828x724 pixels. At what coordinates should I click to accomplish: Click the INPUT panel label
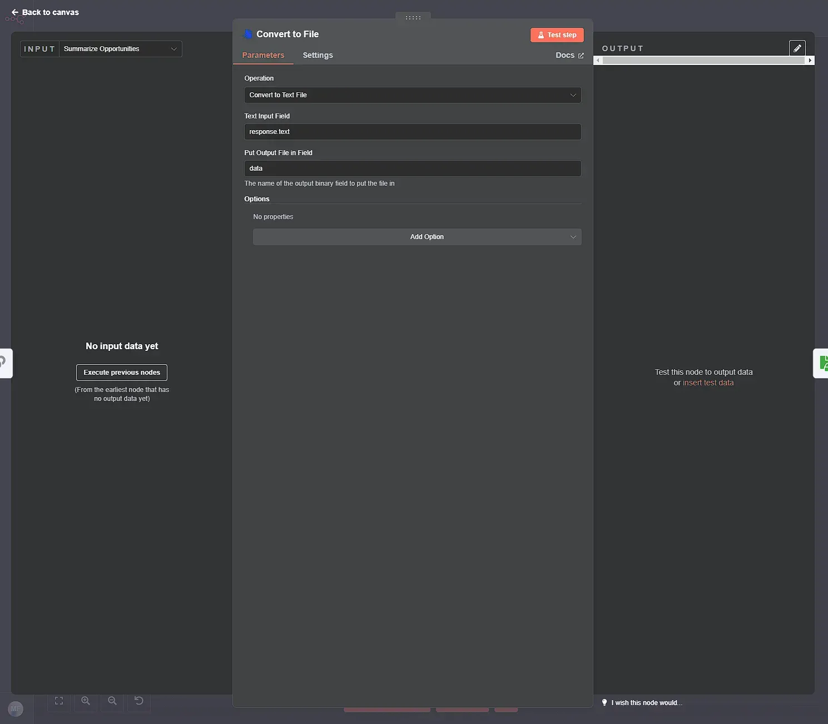pyautogui.click(x=39, y=49)
